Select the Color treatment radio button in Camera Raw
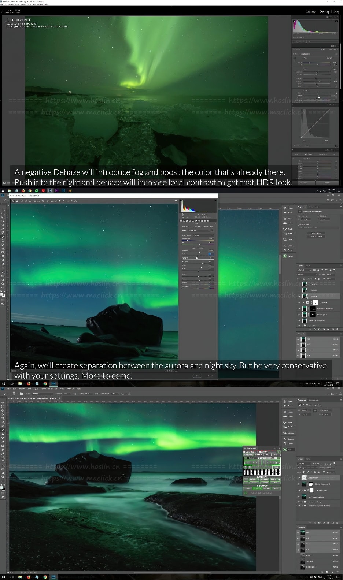The image size is (343, 580). (195, 226)
